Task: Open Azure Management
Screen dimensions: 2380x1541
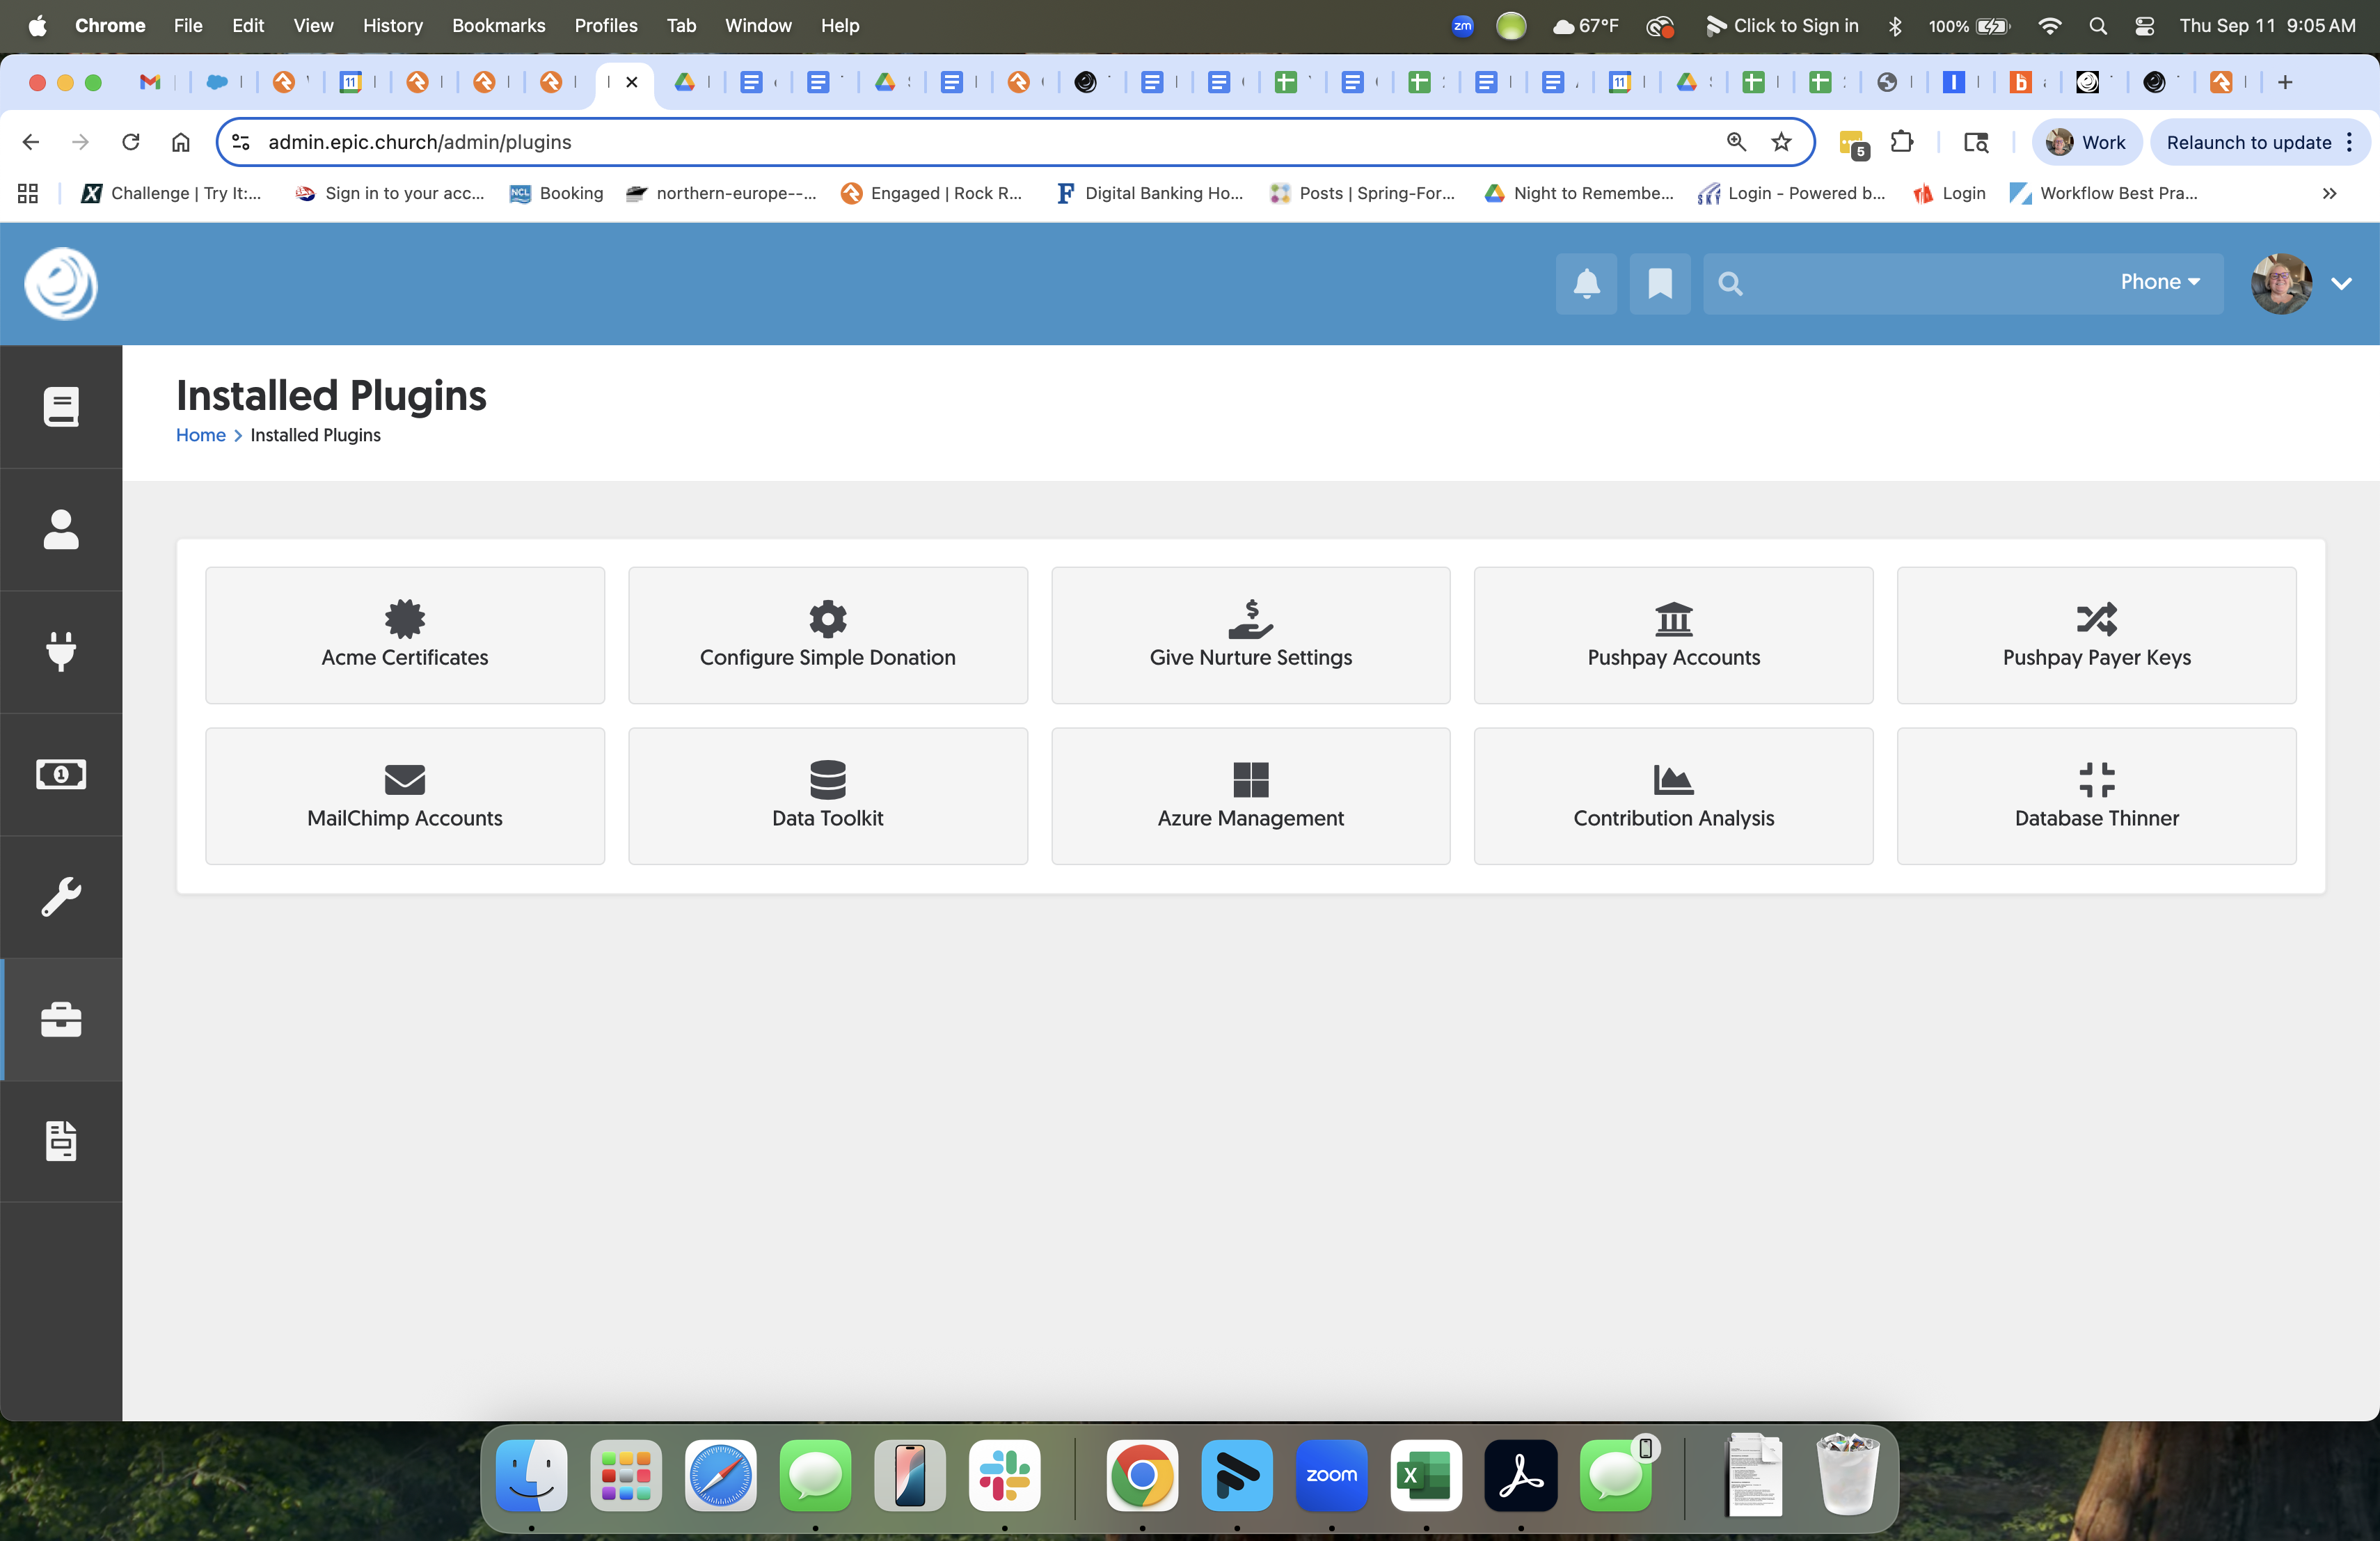Action: click(1250, 796)
